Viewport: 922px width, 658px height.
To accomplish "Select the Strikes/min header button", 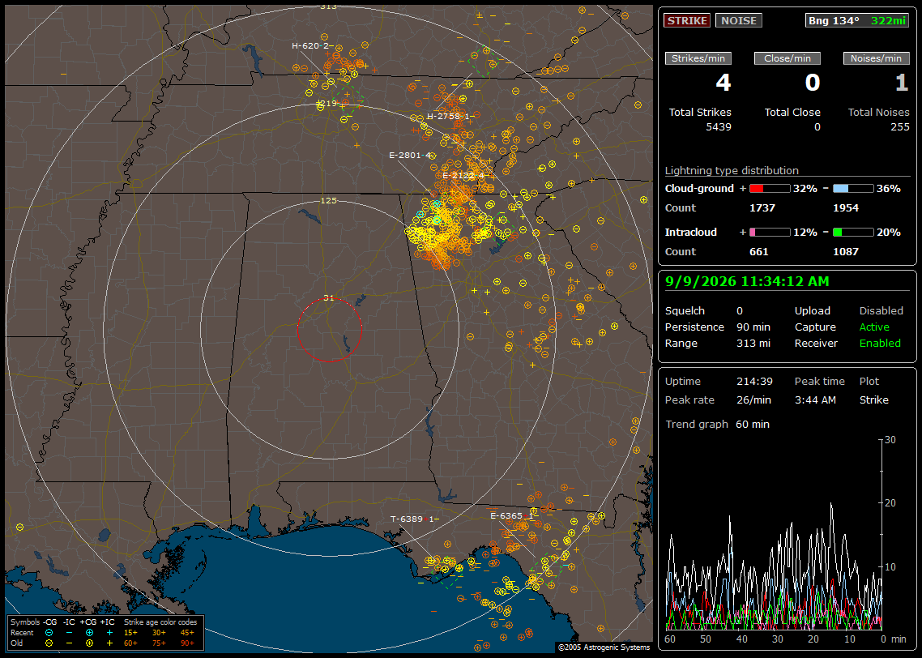I will tap(698, 58).
